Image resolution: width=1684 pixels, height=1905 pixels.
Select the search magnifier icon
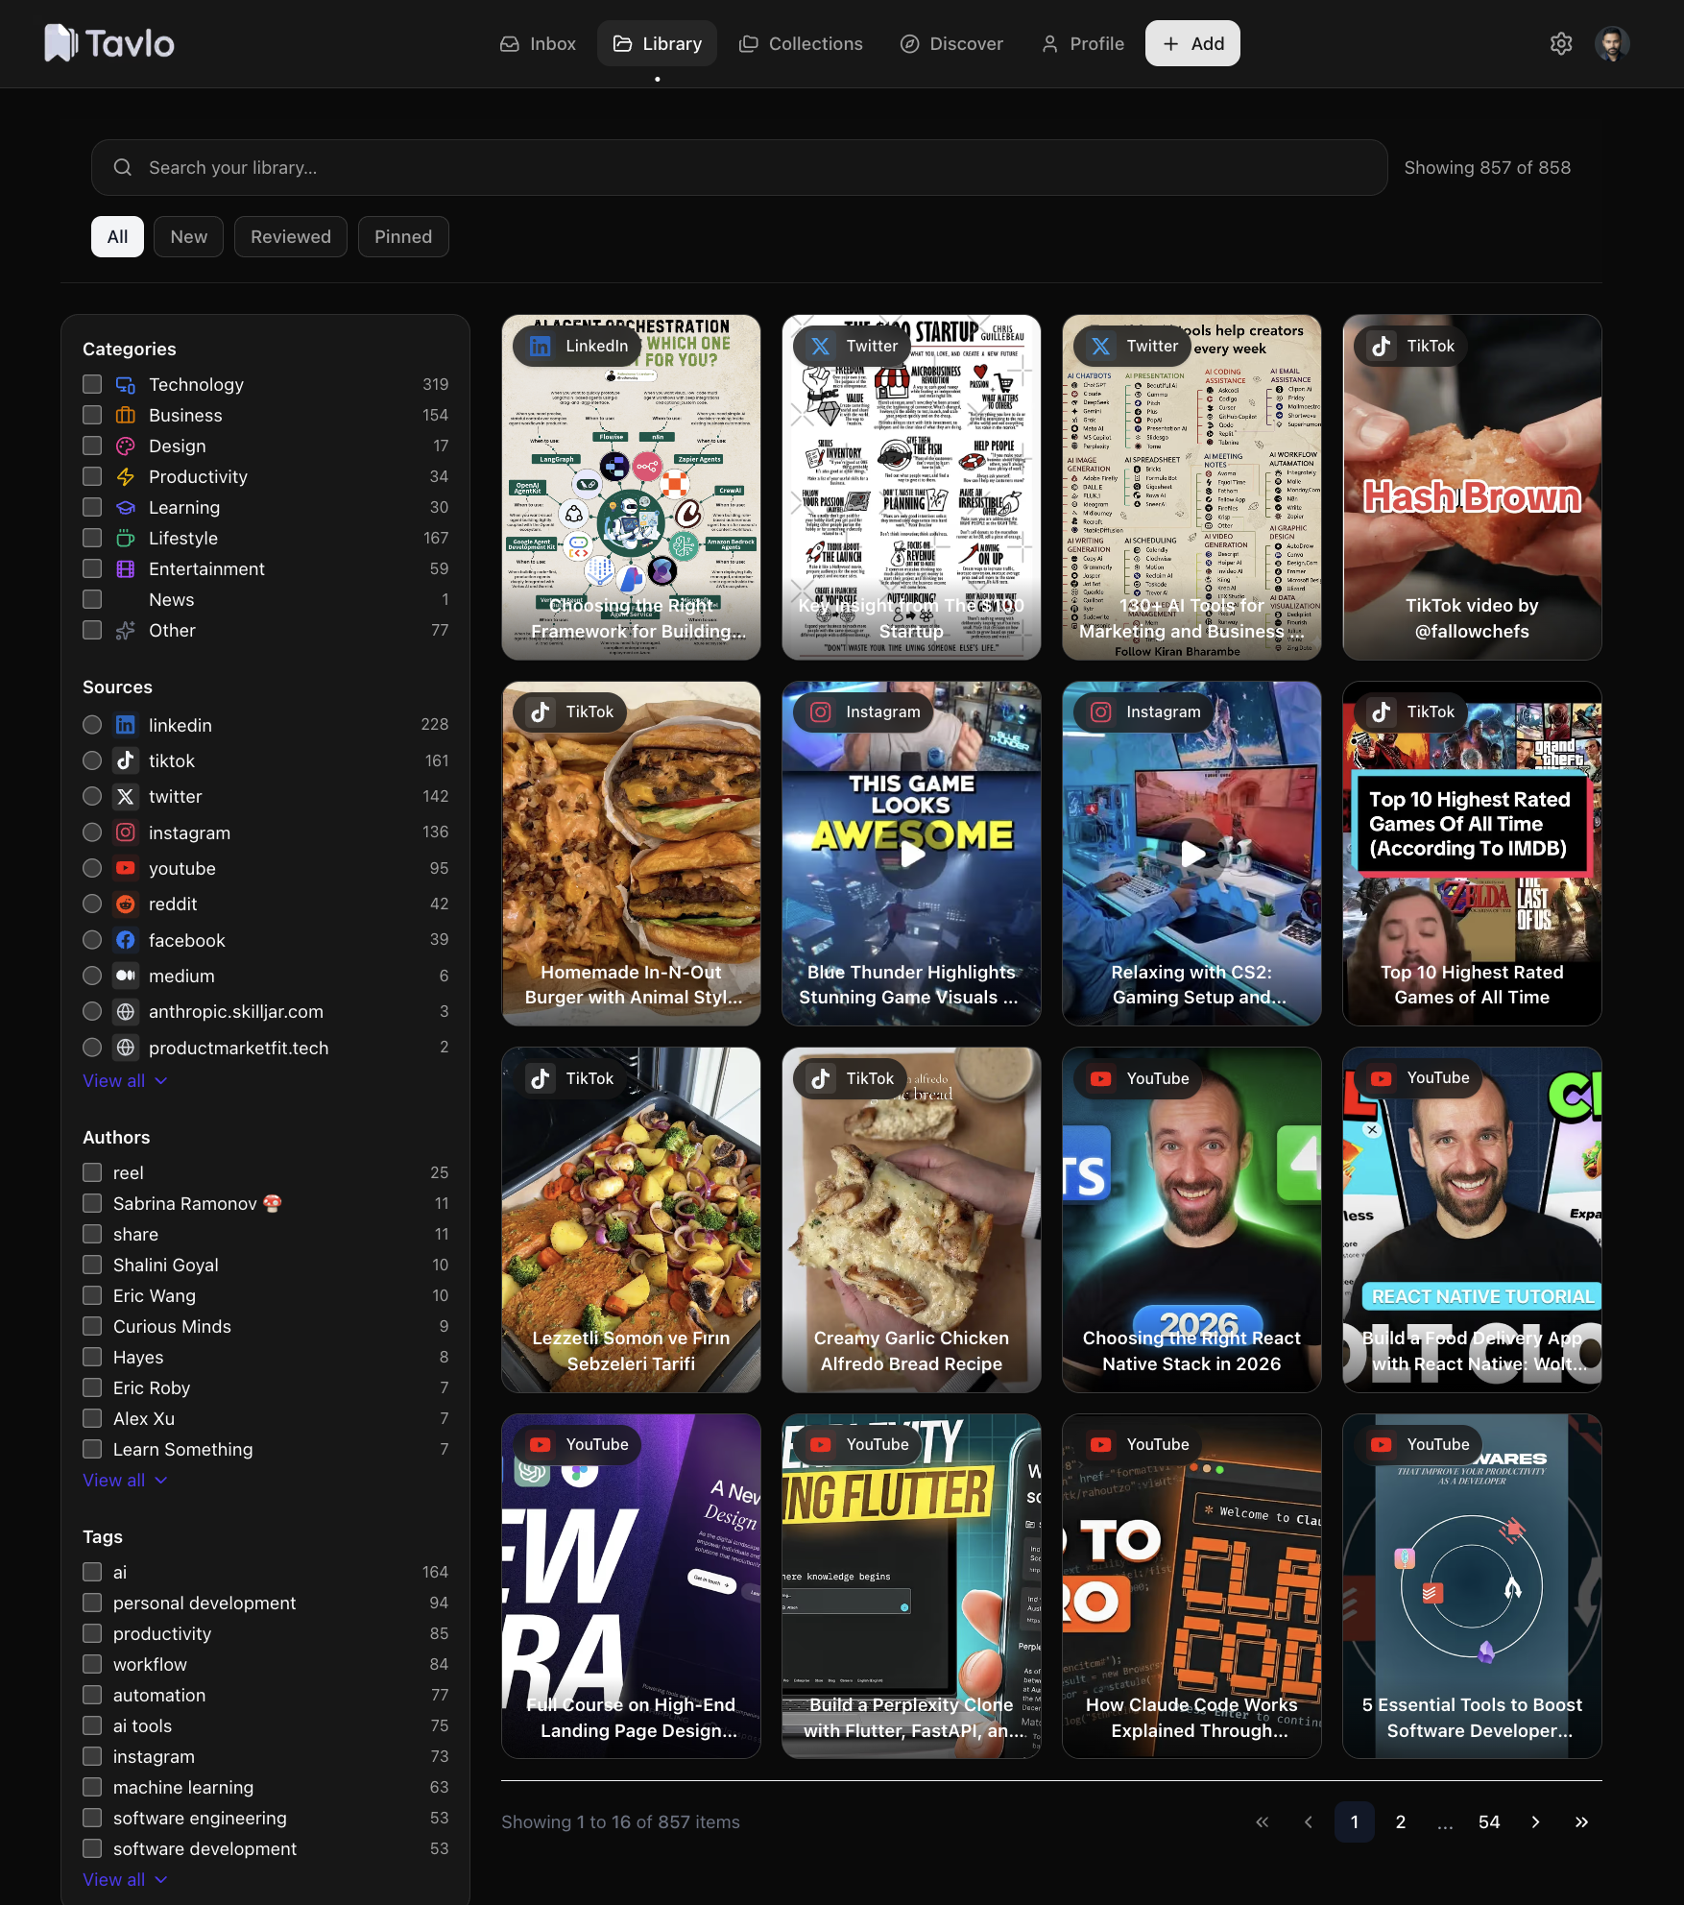coord(123,167)
